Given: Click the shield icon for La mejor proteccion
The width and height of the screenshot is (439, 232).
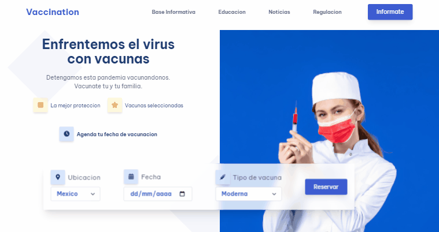Looking at the screenshot, I should point(40,105).
